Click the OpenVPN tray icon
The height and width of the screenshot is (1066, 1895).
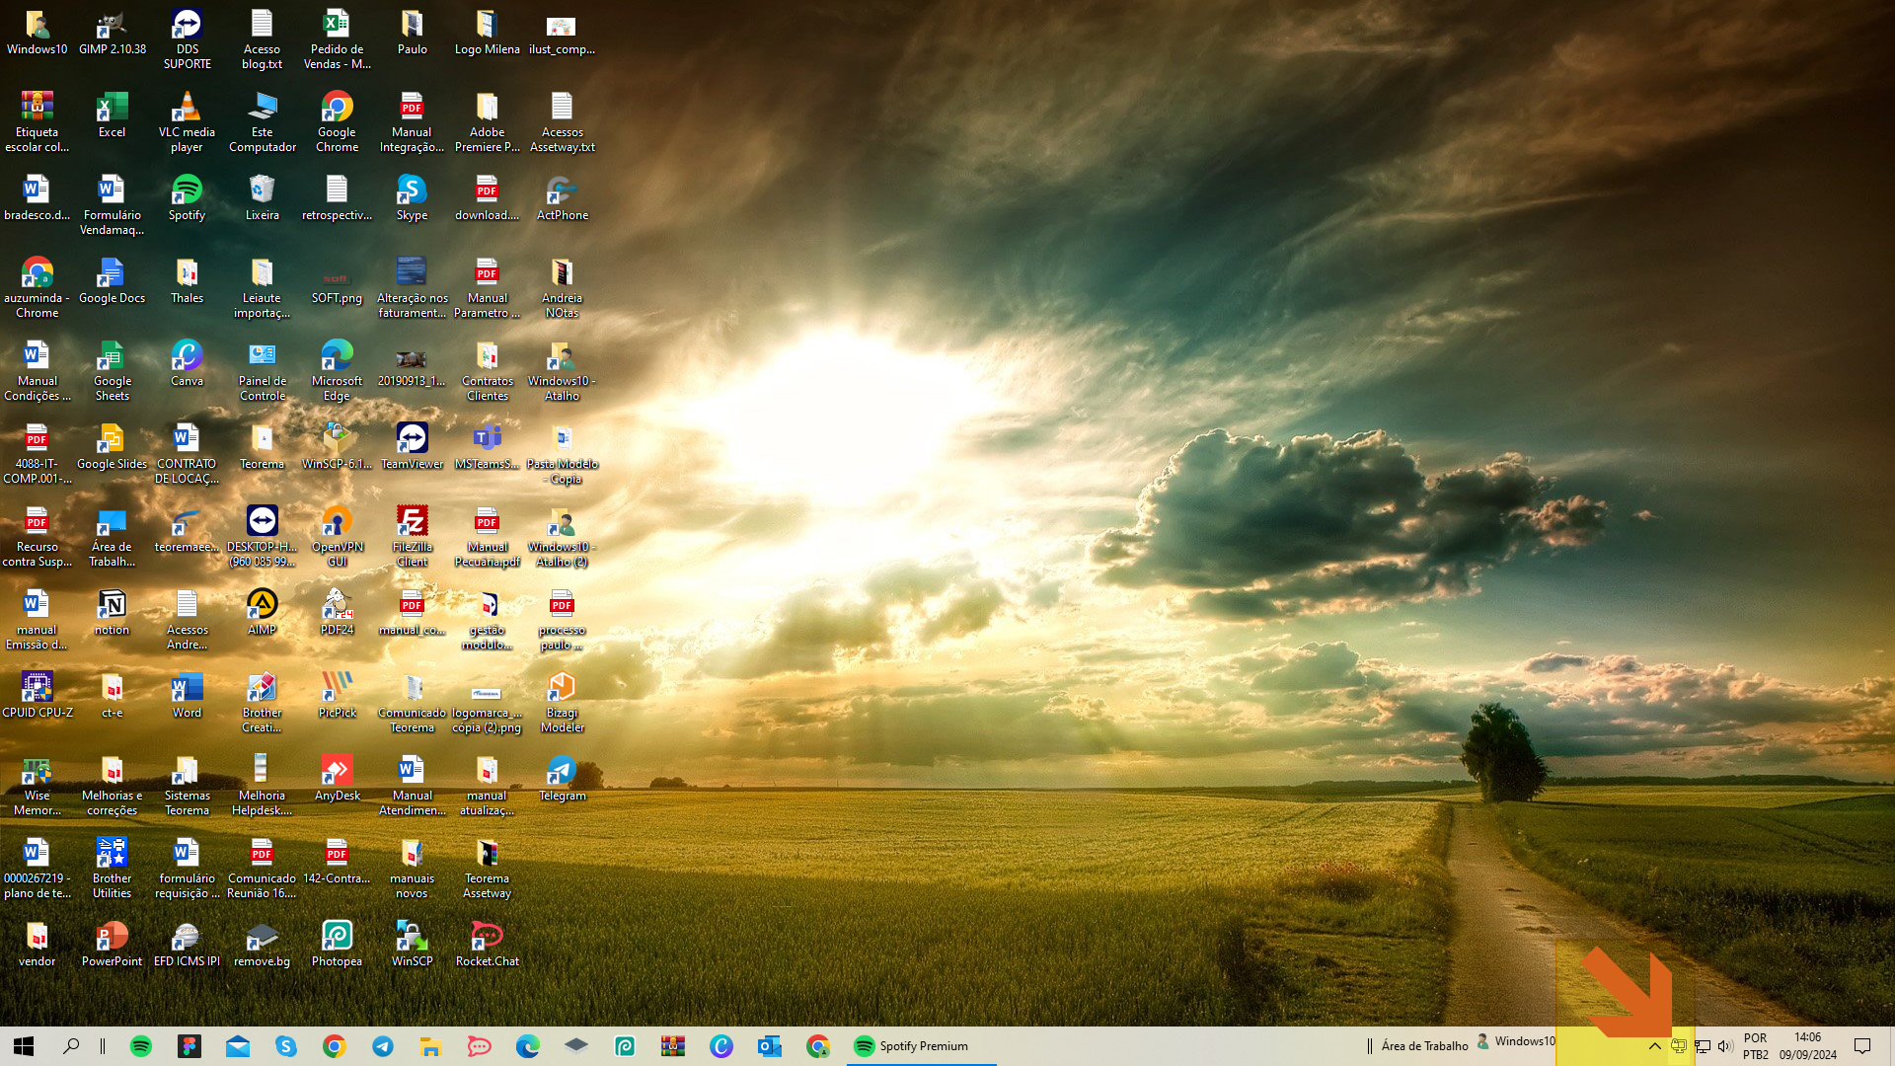pyautogui.click(x=1679, y=1046)
